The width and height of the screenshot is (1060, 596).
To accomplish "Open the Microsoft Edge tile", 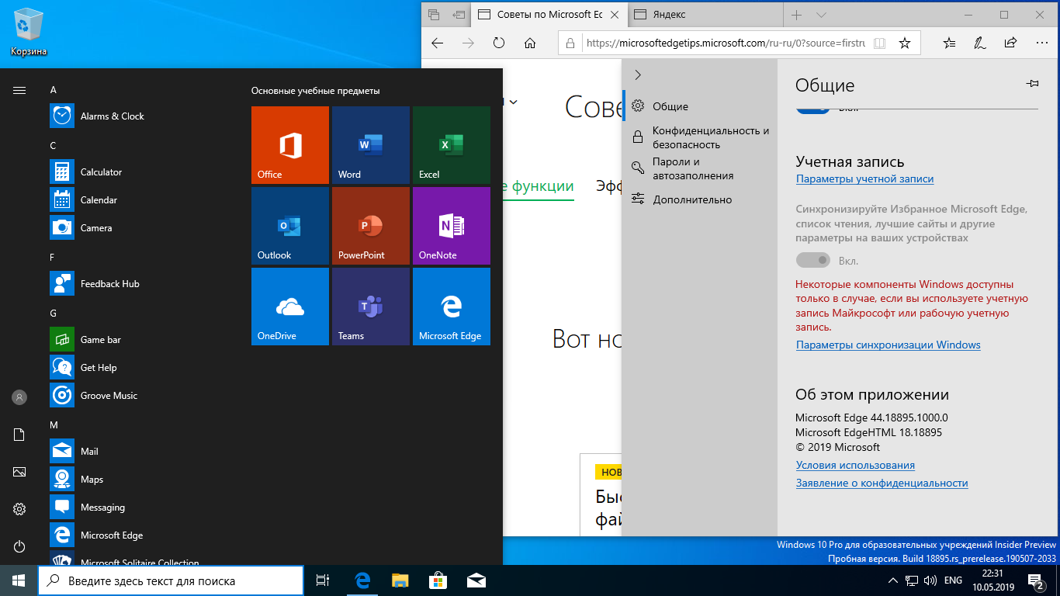I will tap(452, 307).
